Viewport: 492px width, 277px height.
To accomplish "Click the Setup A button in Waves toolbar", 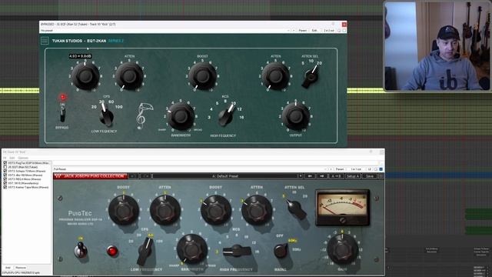I will tap(353, 176).
